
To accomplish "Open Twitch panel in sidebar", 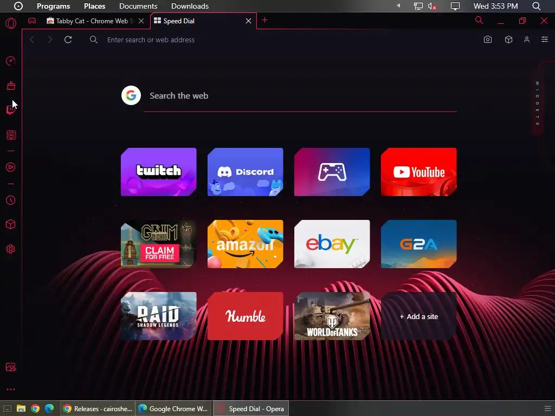I will coord(11,110).
